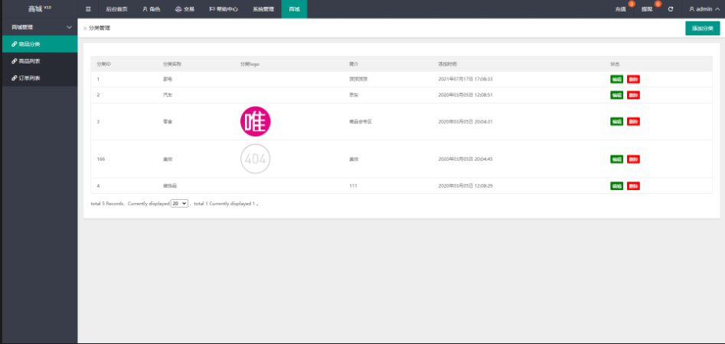Click the red delete button for category ID 4
Viewport: 725px width, 344px height.
point(633,185)
